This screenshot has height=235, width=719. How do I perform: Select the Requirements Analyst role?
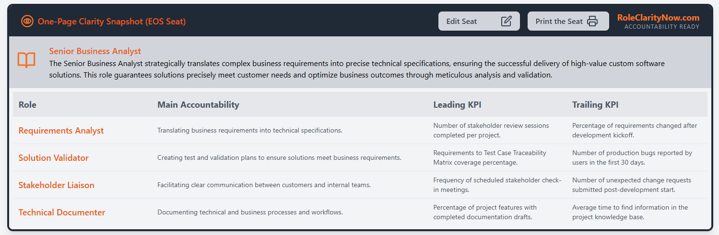61,131
